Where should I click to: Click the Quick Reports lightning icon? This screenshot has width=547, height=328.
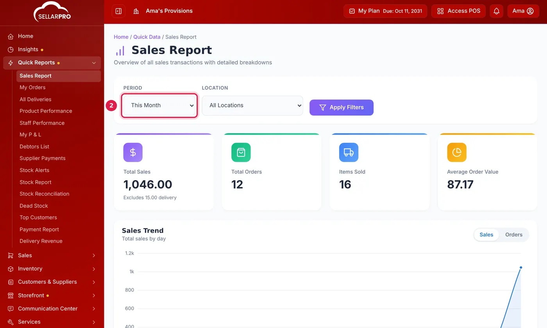(x=11, y=63)
